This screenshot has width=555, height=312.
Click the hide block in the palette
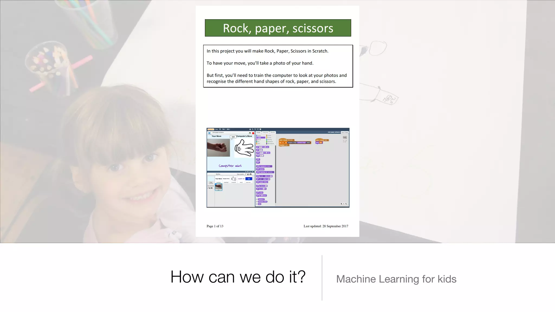(258, 162)
